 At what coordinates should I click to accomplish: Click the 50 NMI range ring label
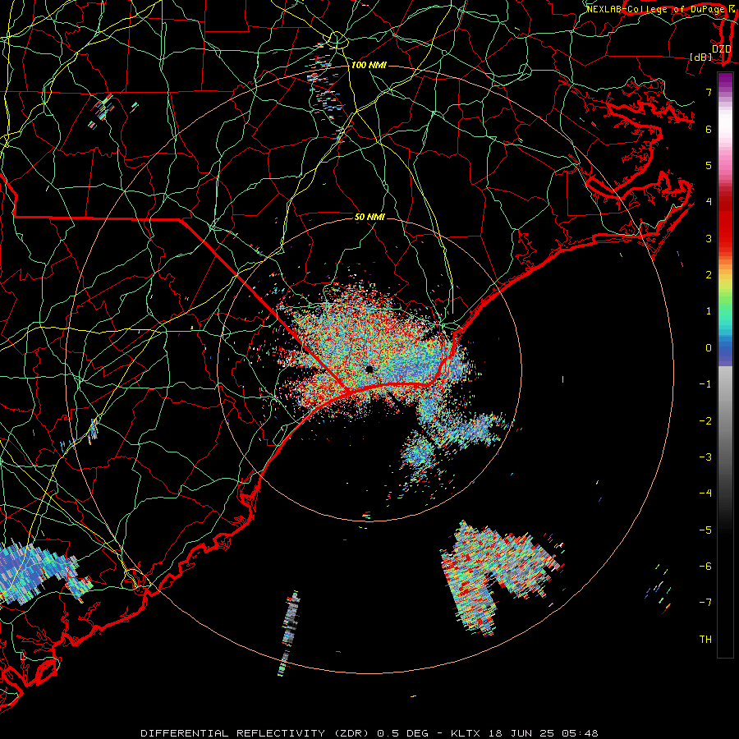click(369, 217)
